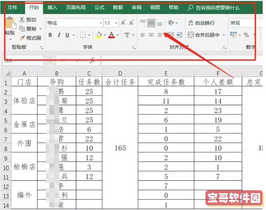Click the phonetic guide (文) icon
The image size is (266, 210).
(x=127, y=35)
